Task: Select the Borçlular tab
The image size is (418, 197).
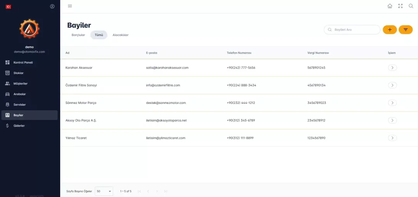Action: tap(78, 35)
